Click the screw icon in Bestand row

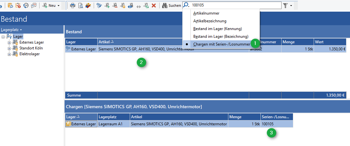[68, 49]
